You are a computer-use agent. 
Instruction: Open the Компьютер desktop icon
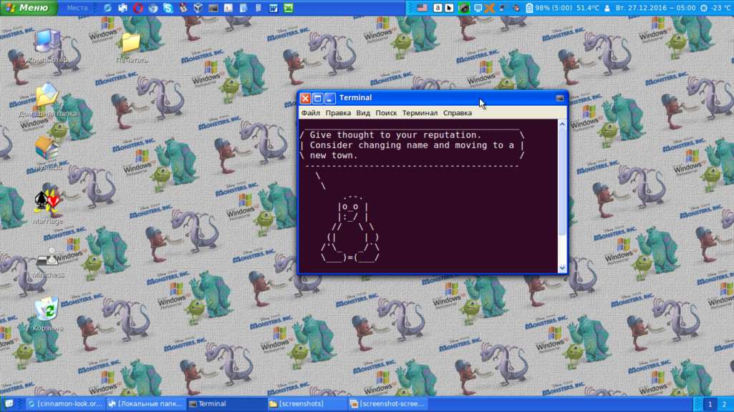pos(47,46)
